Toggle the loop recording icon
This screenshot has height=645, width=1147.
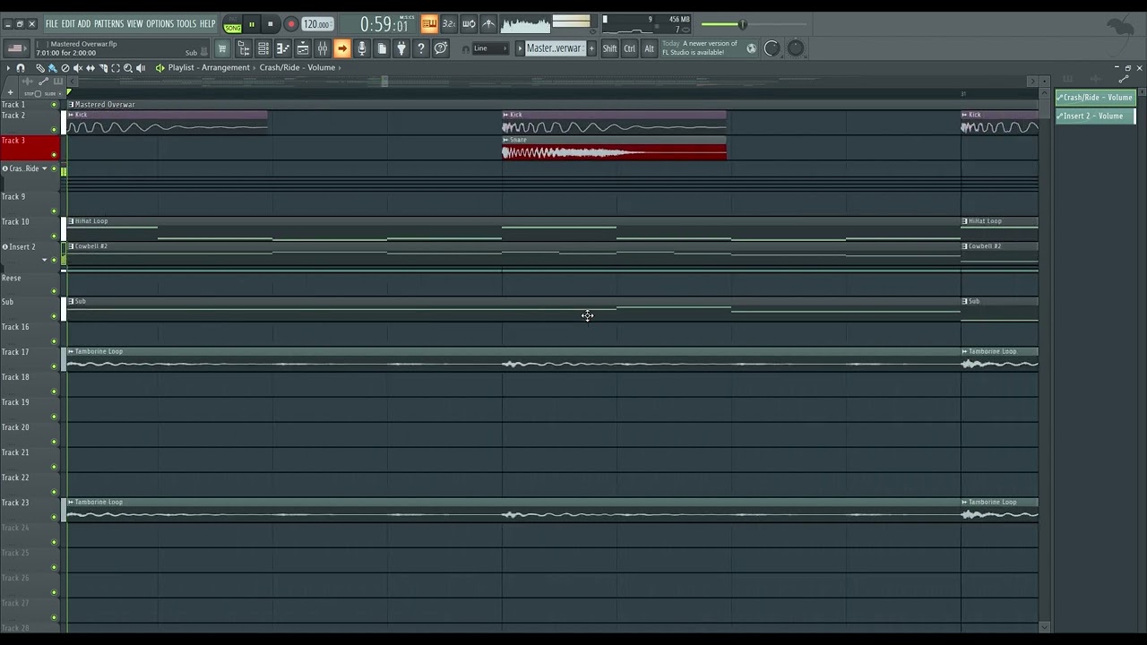(x=469, y=24)
